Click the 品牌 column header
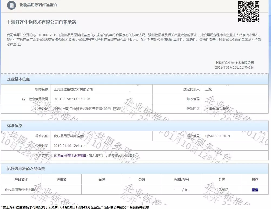The image size is (271, 209). click(x=102, y=180)
